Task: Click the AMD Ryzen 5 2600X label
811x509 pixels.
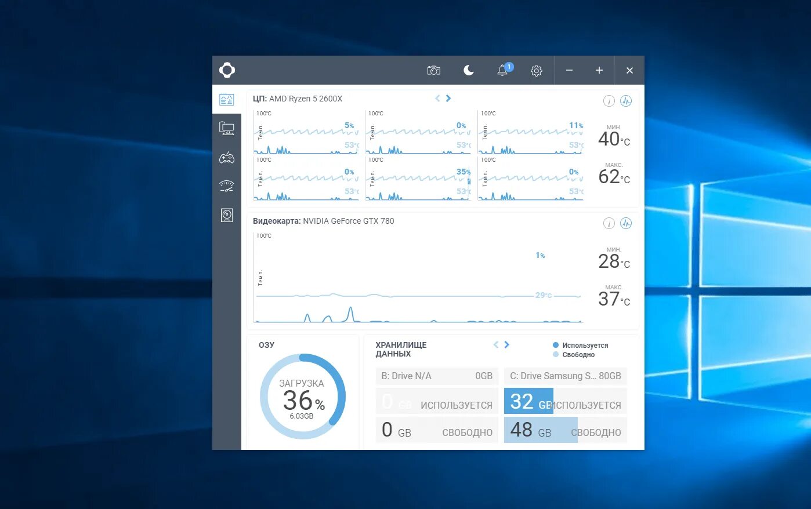Action: pos(306,99)
